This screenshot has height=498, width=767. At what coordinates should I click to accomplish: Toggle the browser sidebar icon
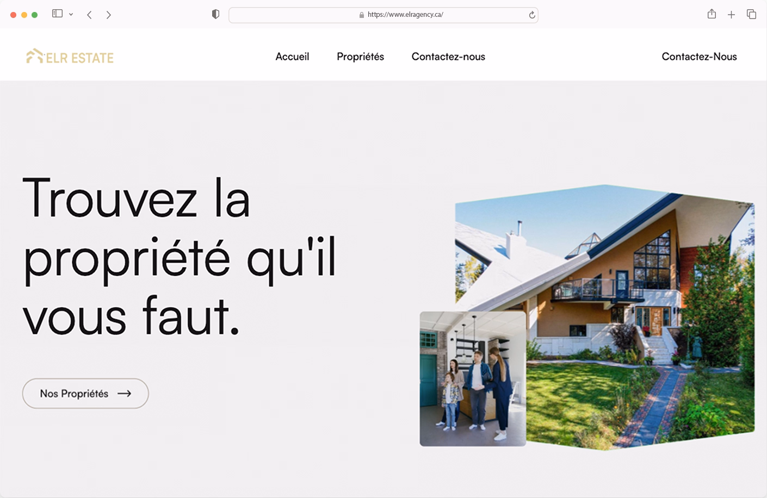pos(57,14)
